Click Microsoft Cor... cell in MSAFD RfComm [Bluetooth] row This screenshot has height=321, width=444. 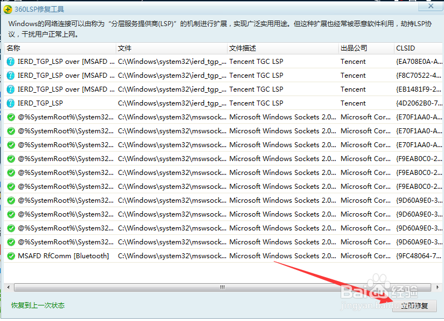point(366,256)
